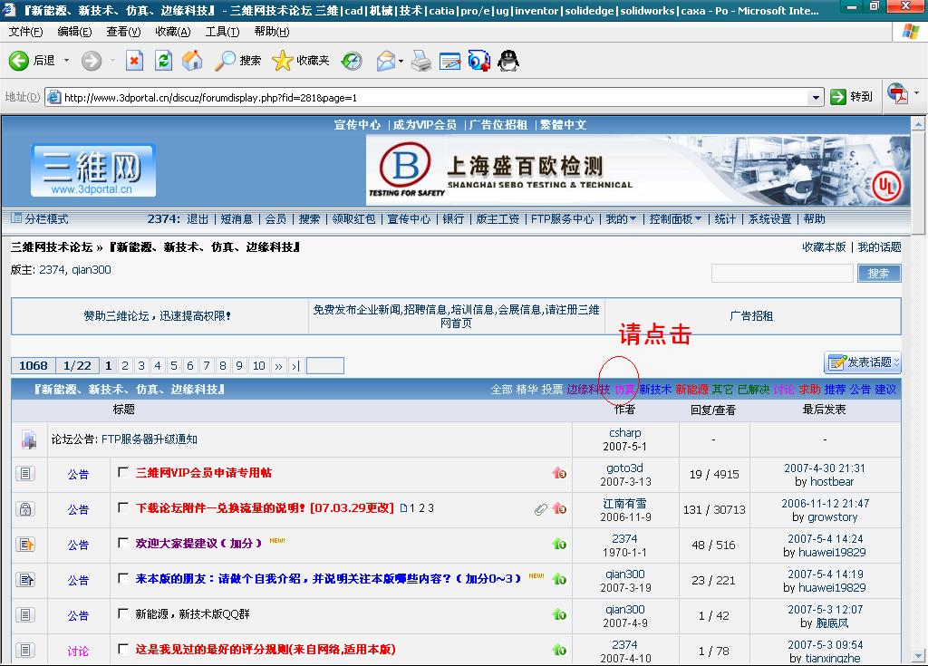The height and width of the screenshot is (666, 928).
Task: Click the 分栏模式 frame mode icon
Action: pos(16,218)
